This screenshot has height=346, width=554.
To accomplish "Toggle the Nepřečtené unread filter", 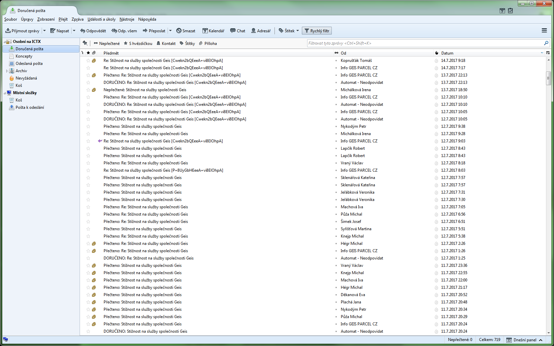I will click(x=107, y=44).
